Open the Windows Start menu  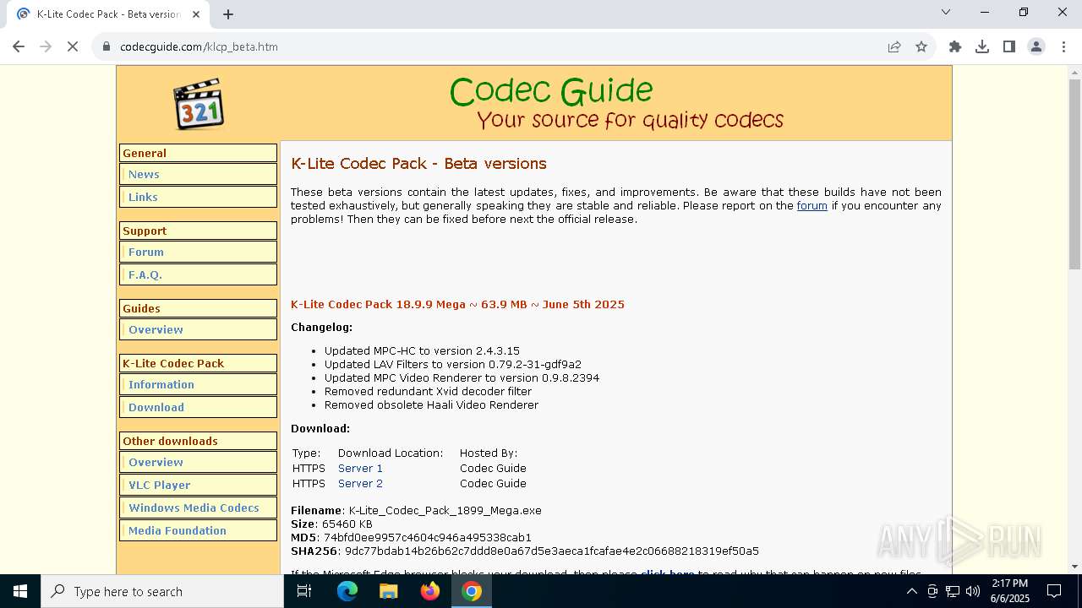(19, 591)
